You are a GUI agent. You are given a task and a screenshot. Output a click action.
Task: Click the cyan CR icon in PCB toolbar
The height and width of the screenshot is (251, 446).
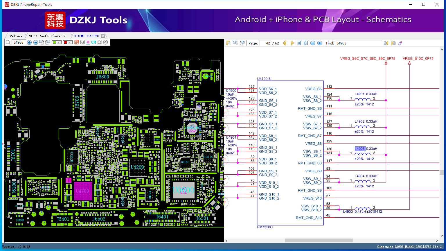(x=93, y=42)
